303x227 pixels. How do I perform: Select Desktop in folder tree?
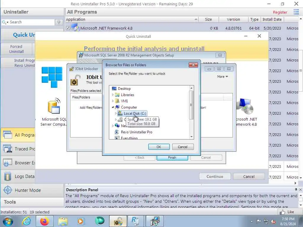click(124, 89)
